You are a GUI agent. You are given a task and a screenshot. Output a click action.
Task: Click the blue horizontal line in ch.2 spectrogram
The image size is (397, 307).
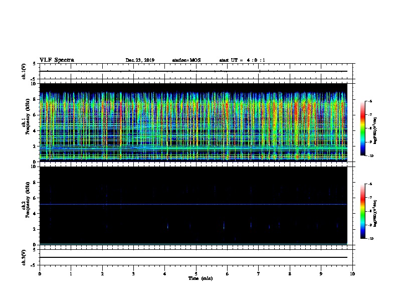193,204
